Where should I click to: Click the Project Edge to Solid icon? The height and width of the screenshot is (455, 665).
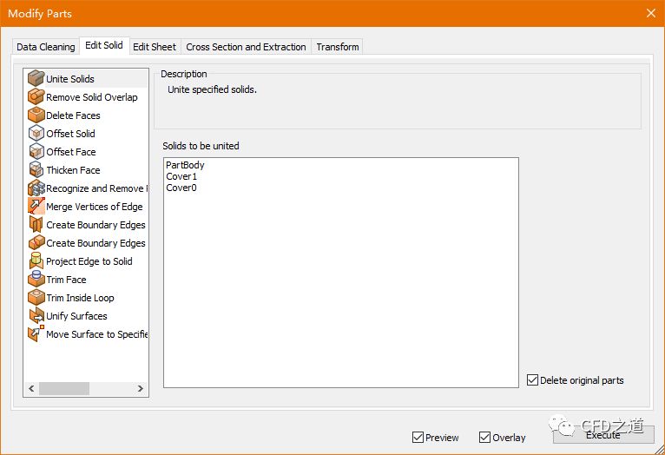[x=36, y=260]
